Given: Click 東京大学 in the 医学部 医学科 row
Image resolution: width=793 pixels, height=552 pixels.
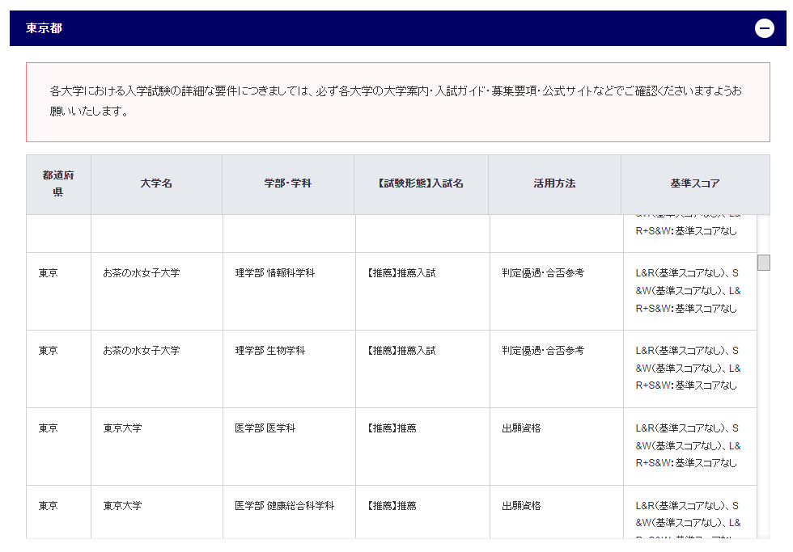Looking at the screenshot, I should [x=122, y=428].
